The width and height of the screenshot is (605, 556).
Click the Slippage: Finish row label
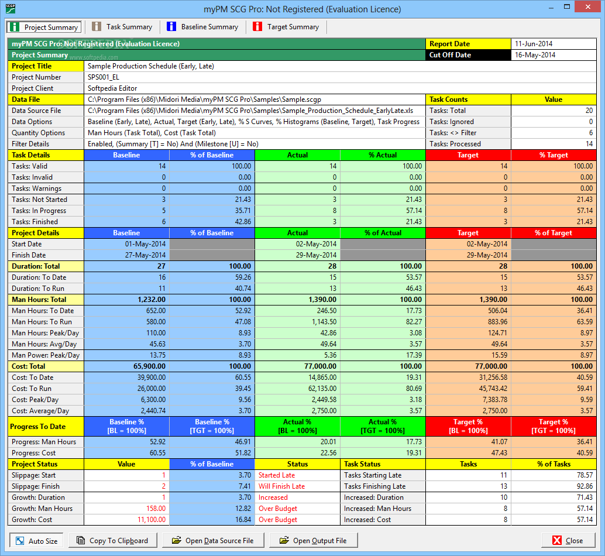click(x=46, y=486)
